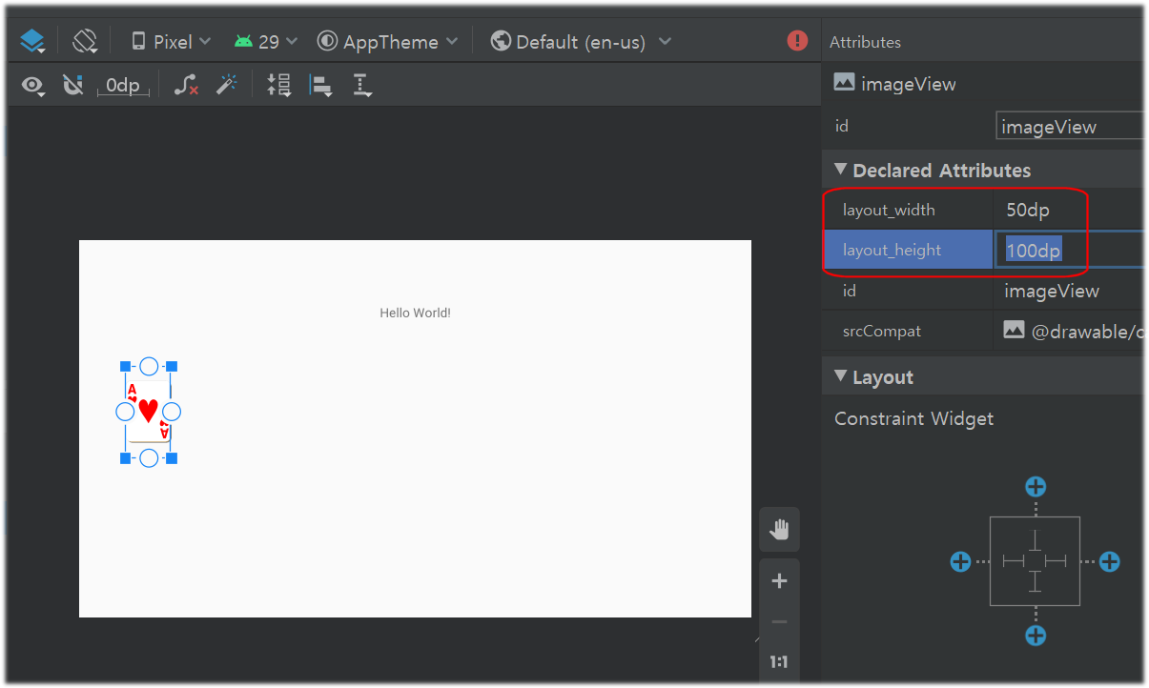1149x688 pixels.
Task: Click the Attributes panel title
Action: pyautogui.click(x=865, y=42)
